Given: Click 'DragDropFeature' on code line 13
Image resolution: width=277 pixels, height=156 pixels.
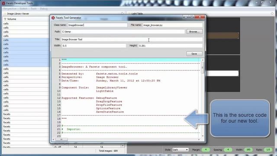Looking at the screenshot, I should [109, 101].
